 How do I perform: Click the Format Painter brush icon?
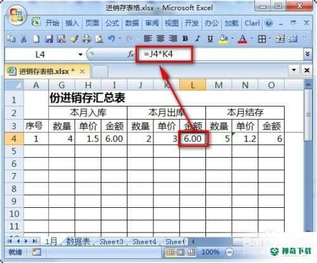tap(74, 39)
